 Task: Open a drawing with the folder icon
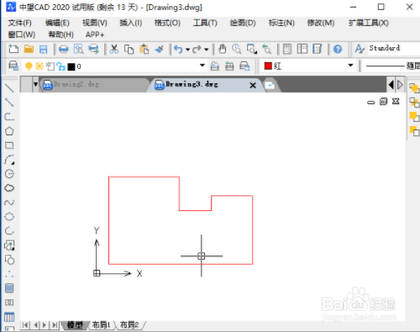tap(29, 49)
